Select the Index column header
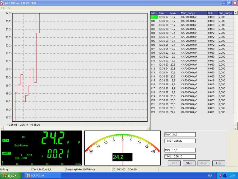The width and height of the screenshot is (238, 179). pos(154,13)
